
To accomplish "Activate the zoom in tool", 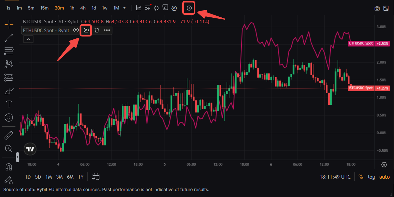I will point(9,148).
